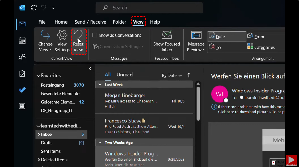Open More Apps grid icon
This screenshot has width=299, height=167.
[22, 106]
